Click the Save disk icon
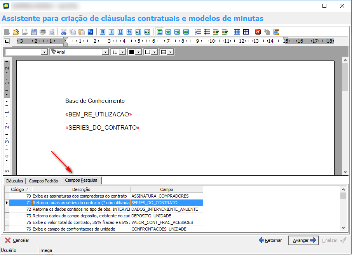 pyautogui.click(x=34, y=32)
